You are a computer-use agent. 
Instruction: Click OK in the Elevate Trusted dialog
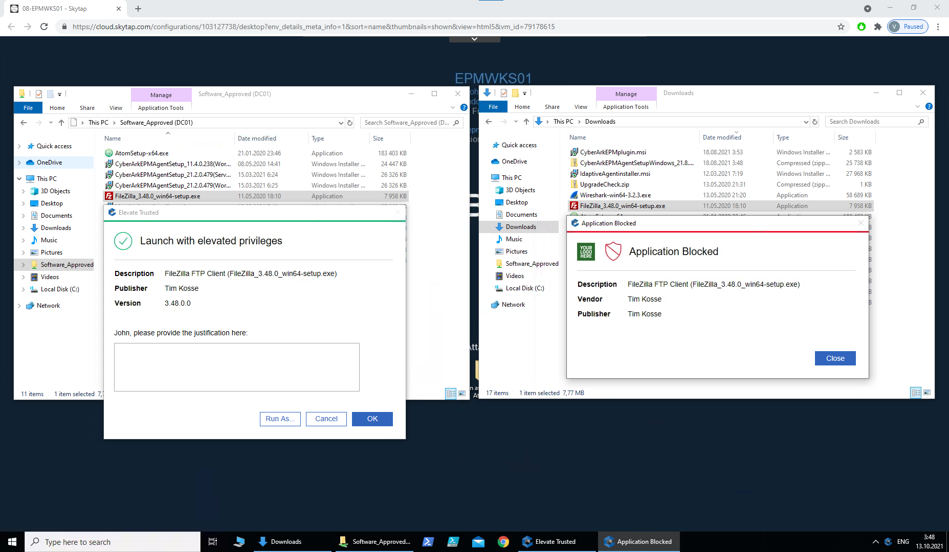pyautogui.click(x=372, y=419)
